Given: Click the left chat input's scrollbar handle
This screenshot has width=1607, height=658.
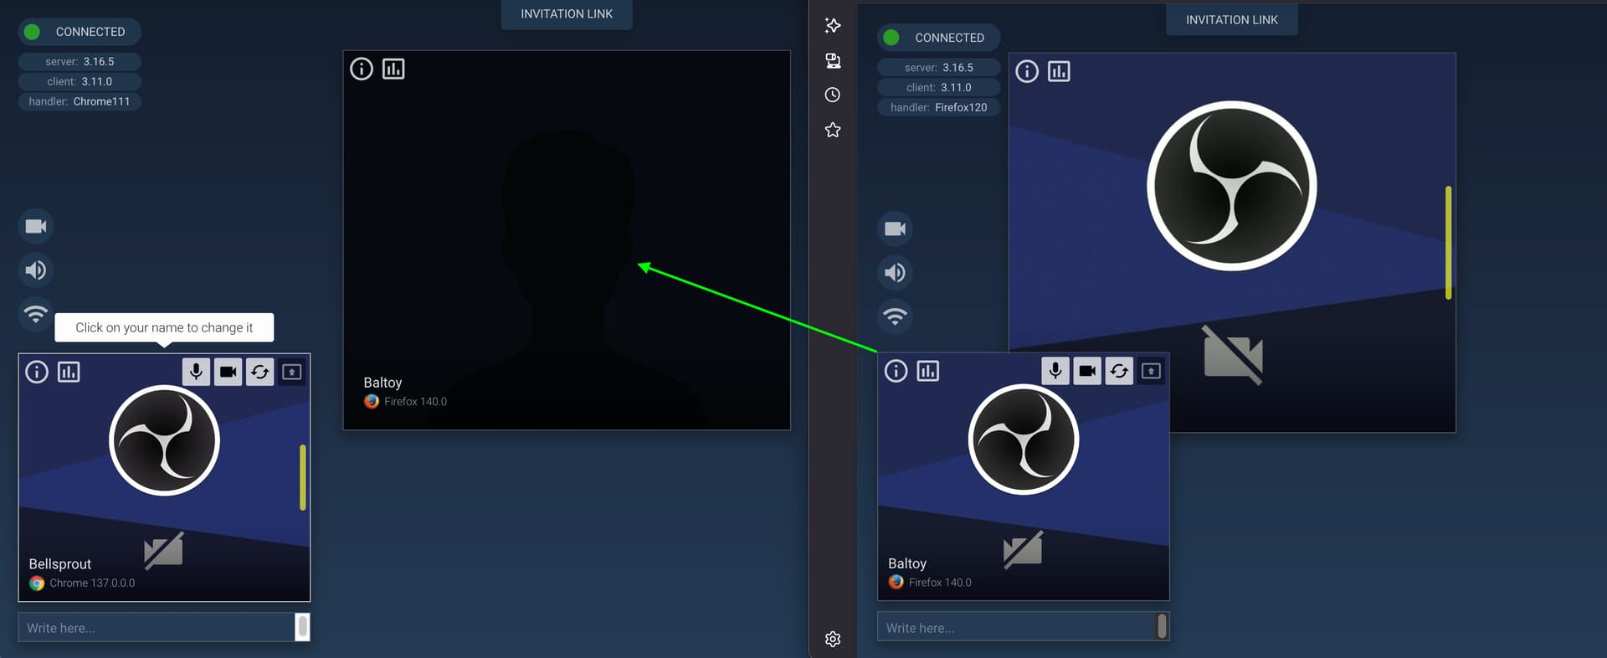Looking at the screenshot, I should [x=303, y=627].
